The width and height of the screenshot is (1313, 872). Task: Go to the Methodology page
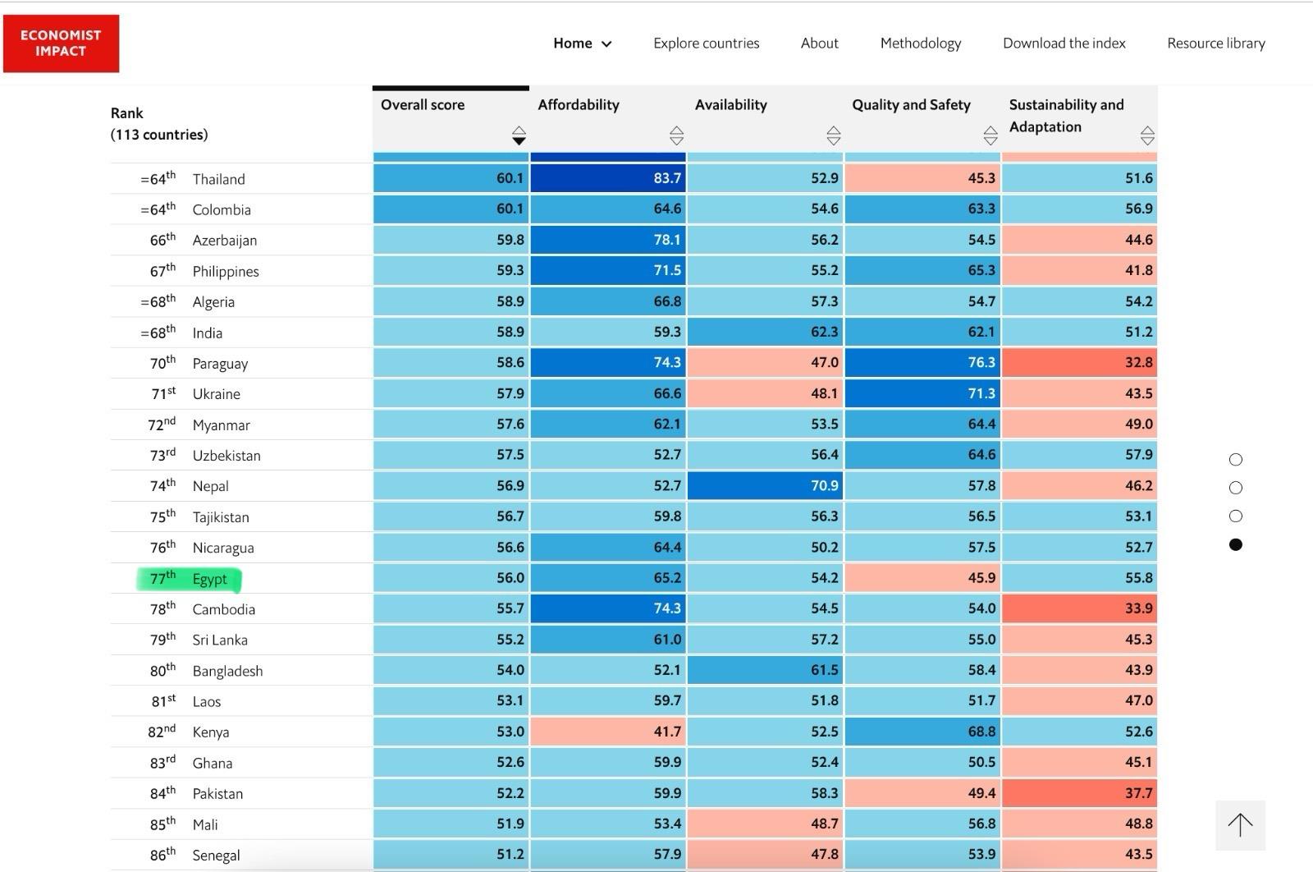tap(920, 44)
